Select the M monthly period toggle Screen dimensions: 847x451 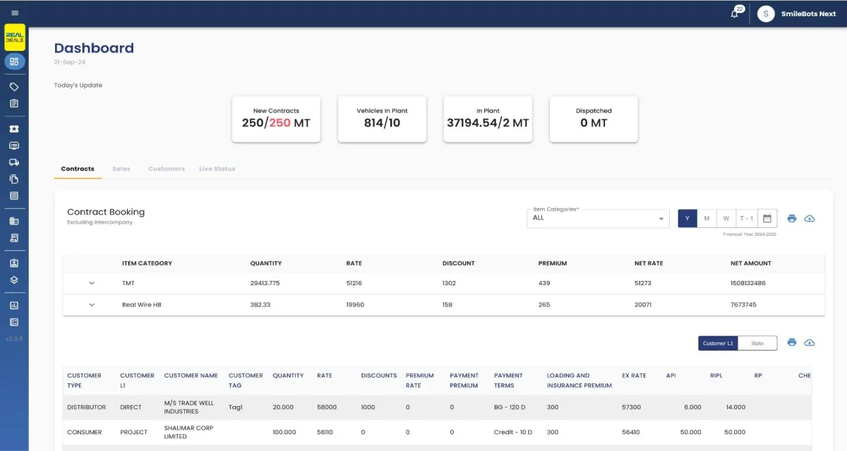point(707,218)
